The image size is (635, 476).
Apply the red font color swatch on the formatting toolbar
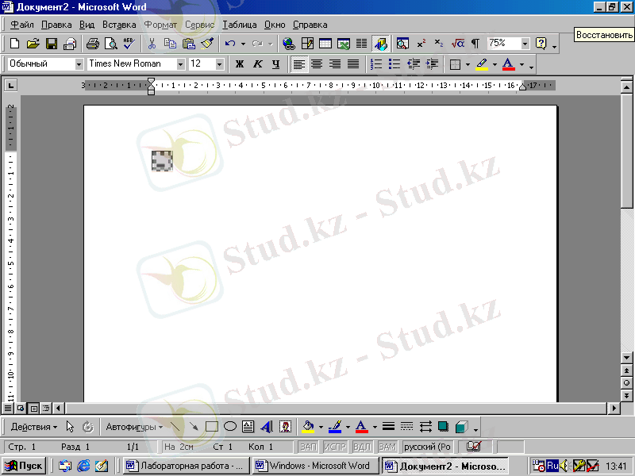click(x=508, y=64)
